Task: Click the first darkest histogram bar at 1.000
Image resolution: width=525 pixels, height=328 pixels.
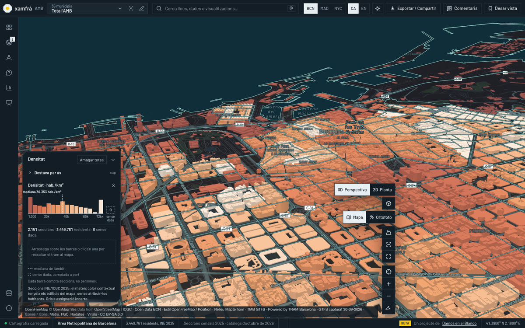Action: coord(31,205)
